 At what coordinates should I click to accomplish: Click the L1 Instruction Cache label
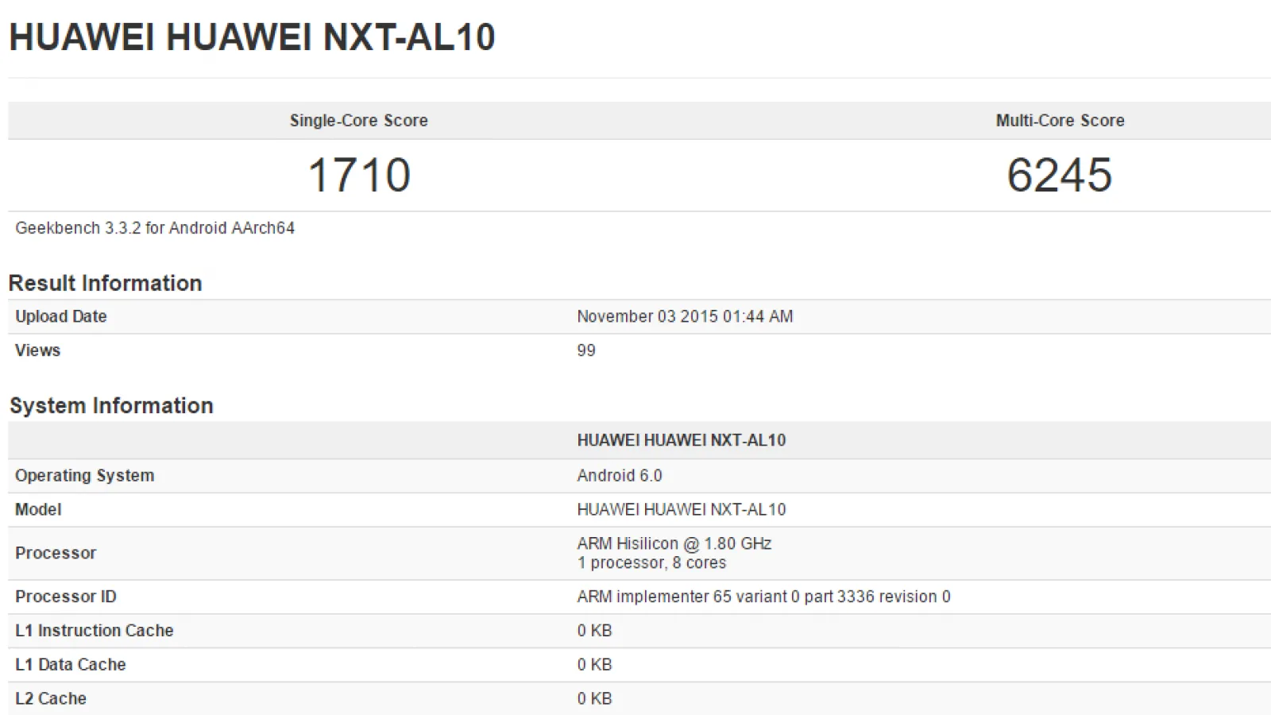[95, 631]
